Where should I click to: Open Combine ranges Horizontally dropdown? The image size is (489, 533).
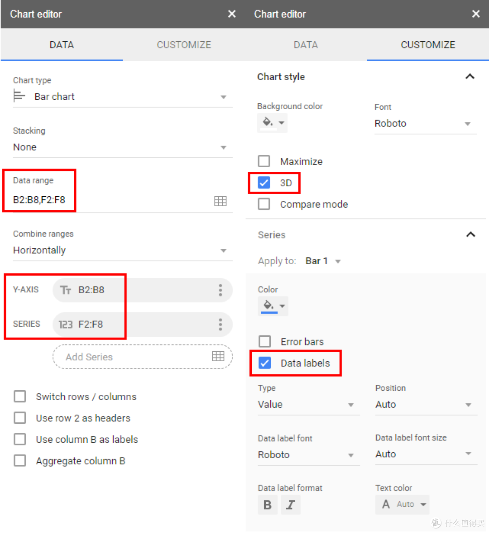pos(123,251)
